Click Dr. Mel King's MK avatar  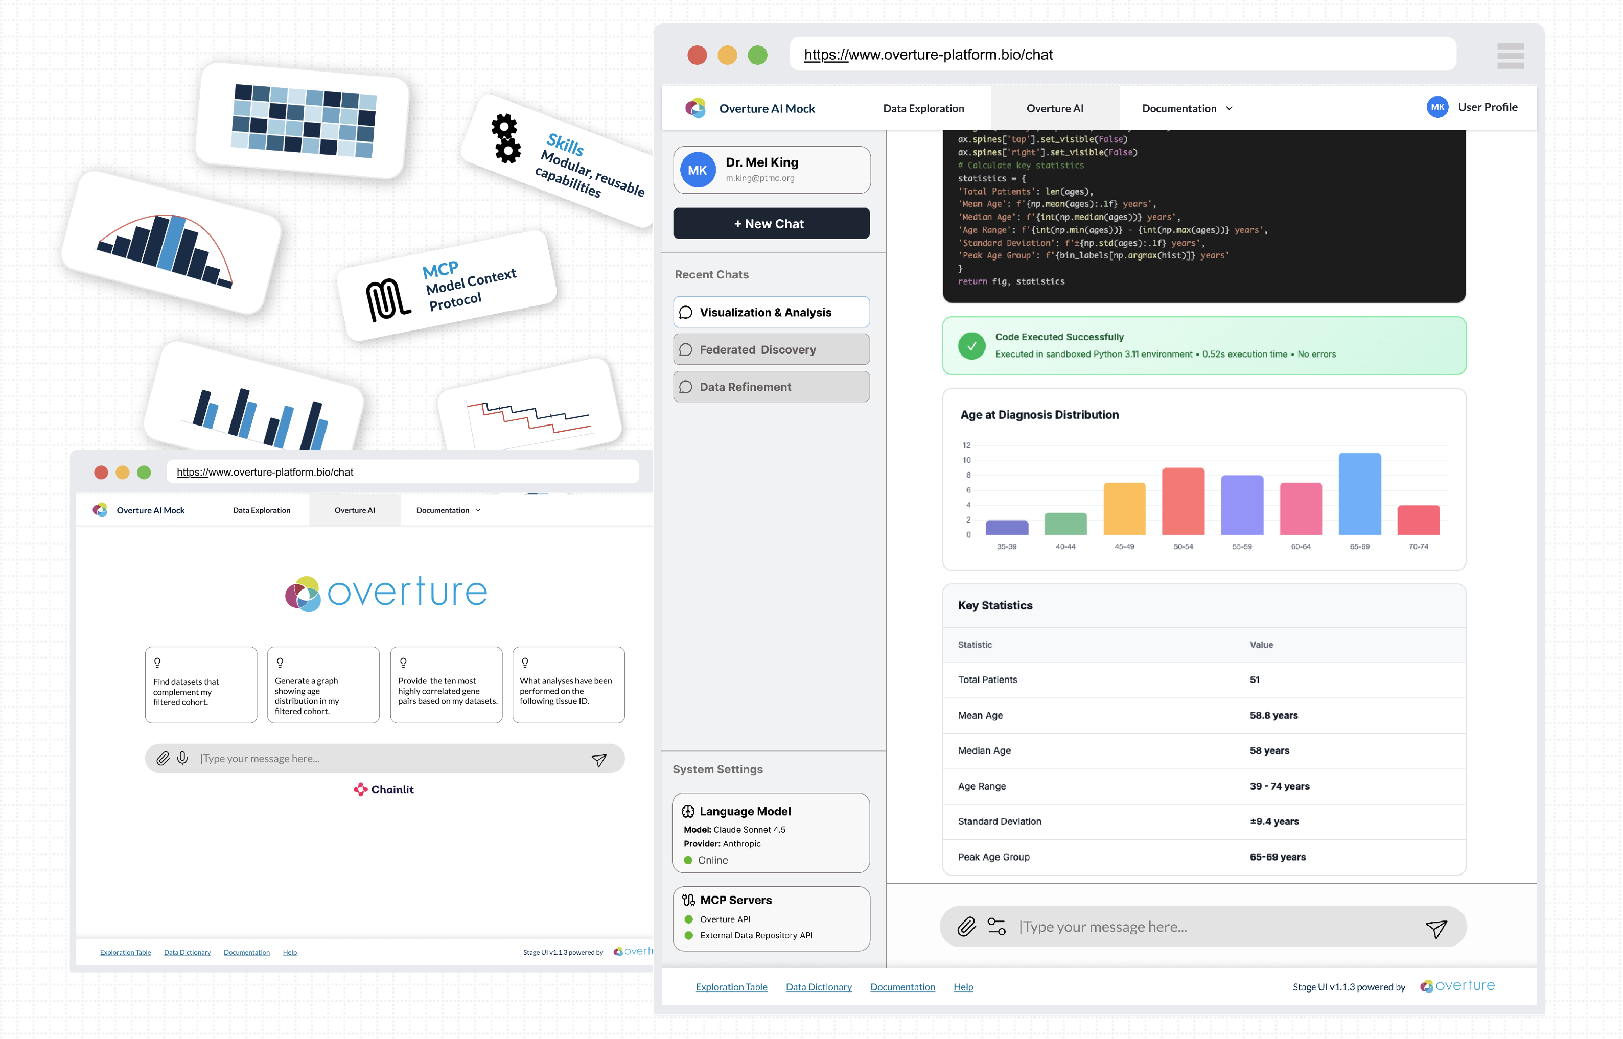(x=697, y=170)
